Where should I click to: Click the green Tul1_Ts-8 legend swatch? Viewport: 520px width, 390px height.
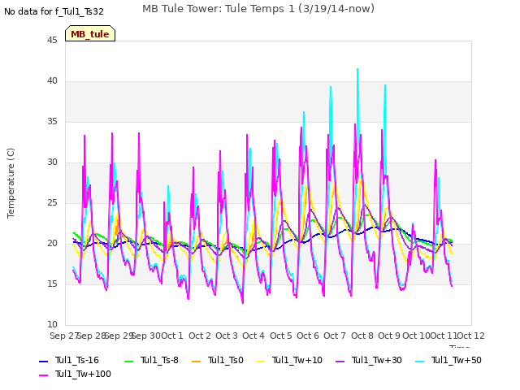click(128, 361)
